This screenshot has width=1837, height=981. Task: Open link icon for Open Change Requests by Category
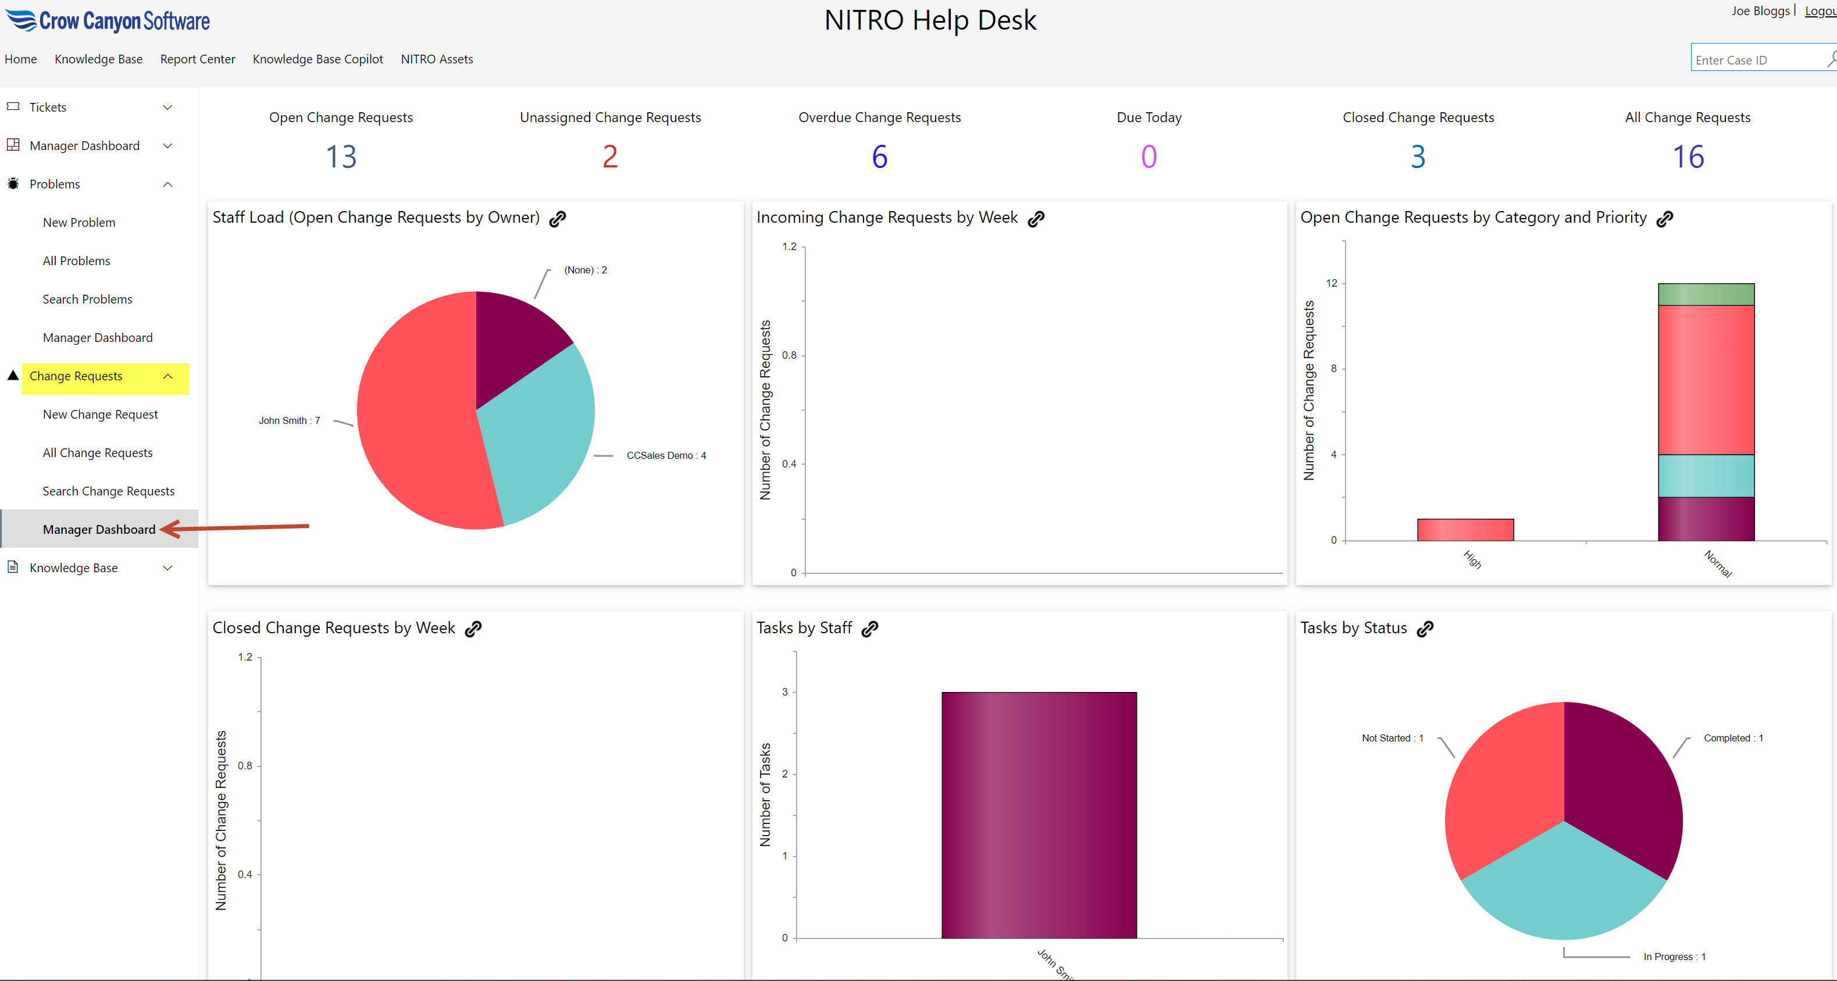1664,219
